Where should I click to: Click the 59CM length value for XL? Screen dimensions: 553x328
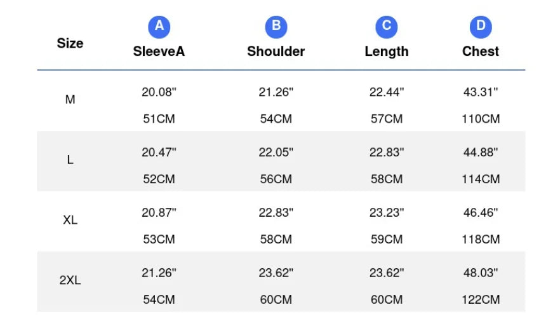pyautogui.click(x=387, y=240)
